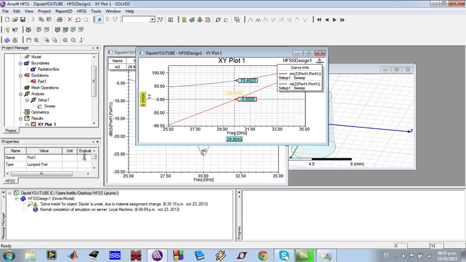Viewport: 466px width, 262px height.
Task: Click the play forward arrow icon
Action: coord(334,20)
